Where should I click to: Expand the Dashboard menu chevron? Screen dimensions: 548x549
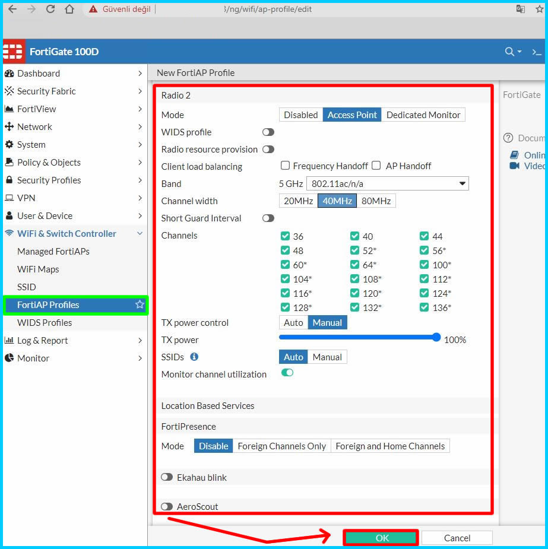140,73
